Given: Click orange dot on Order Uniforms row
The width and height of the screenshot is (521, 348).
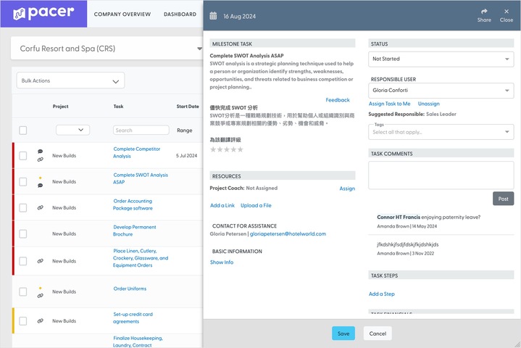Looking at the screenshot, I should point(40,288).
